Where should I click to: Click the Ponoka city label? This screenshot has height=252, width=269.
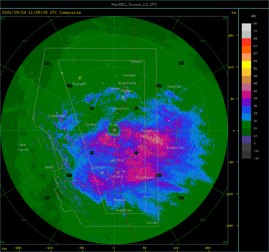(x=136, y=62)
